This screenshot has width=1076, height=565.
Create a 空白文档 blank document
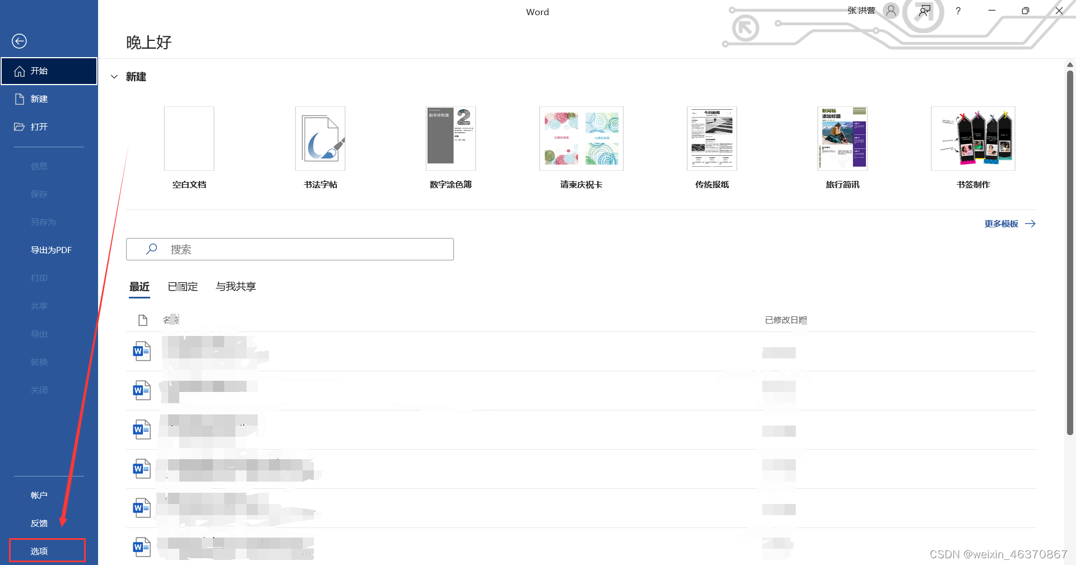click(x=189, y=148)
